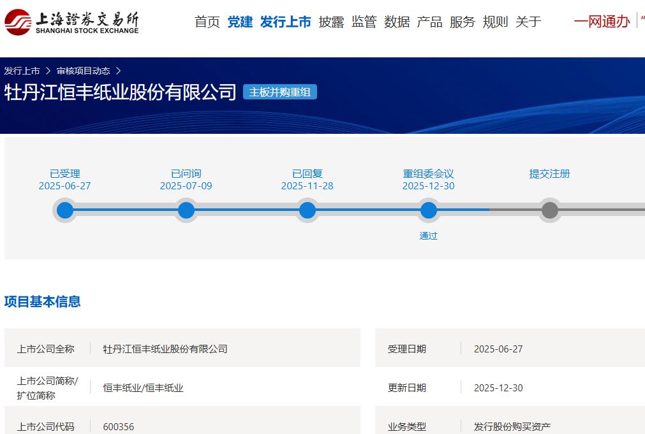Go back to 审核项目动态 breadcrumb

[x=83, y=71]
